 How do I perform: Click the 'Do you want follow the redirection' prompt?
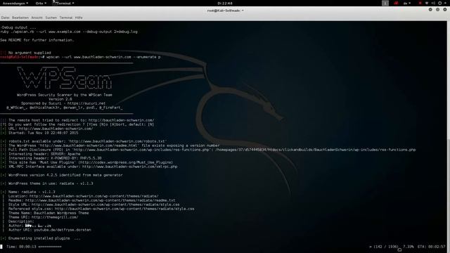point(77,124)
